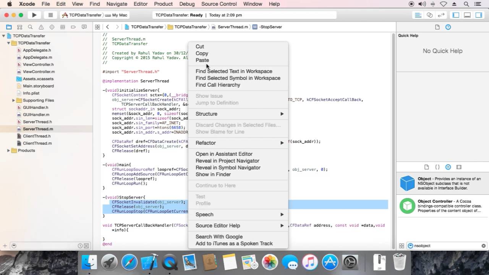Toggle recent files filter in navigator

click(80, 246)
